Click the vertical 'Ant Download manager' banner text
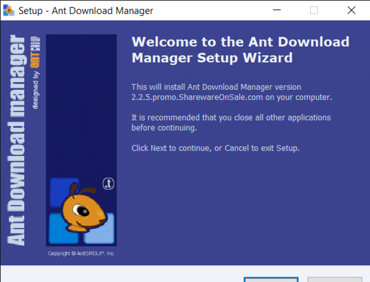This screenshot has width=370, height=282. (17, 140)
